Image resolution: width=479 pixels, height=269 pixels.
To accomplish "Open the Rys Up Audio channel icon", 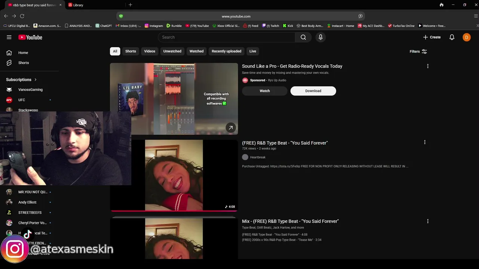I will pos(245,80).
